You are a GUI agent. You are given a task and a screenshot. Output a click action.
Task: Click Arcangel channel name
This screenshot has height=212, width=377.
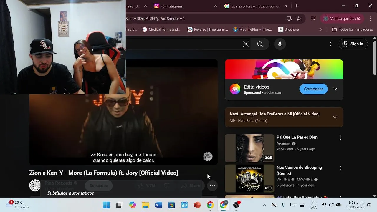(x=283, y=143)
